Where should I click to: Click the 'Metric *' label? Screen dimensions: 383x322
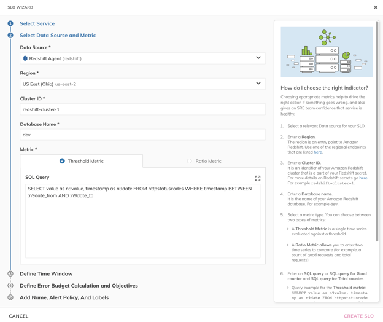pyautogui.click(x=28, y=149)
